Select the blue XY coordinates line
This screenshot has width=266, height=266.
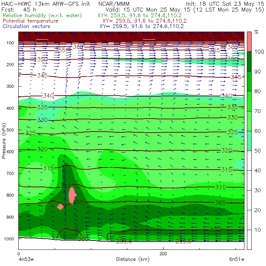click(x=142, y=26)
